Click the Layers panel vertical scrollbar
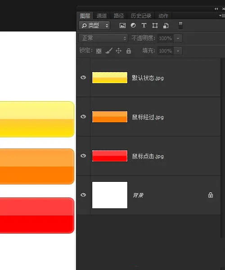Image resolution: width=225 pixels, height=270 pixels. point(223,148)
